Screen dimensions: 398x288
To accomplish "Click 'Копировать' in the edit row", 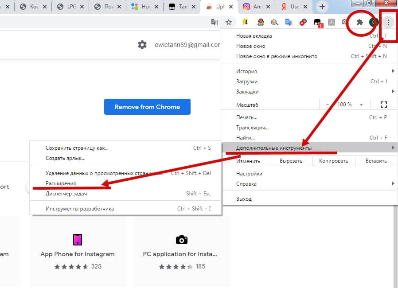I will [x=334, y=161].
